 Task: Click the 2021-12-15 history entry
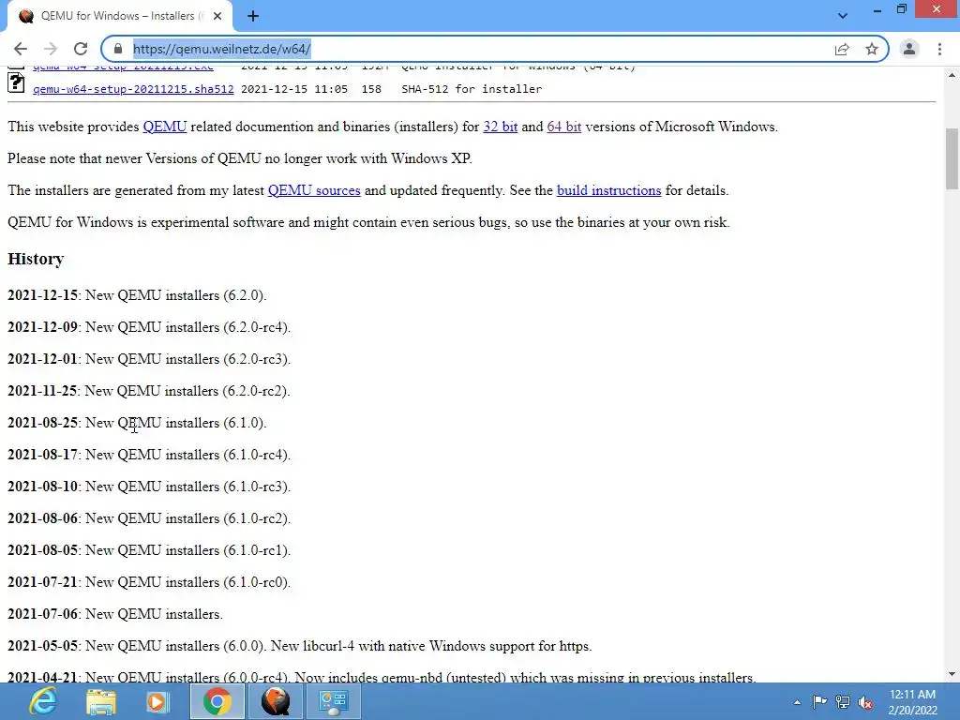[x=137, y=295]
